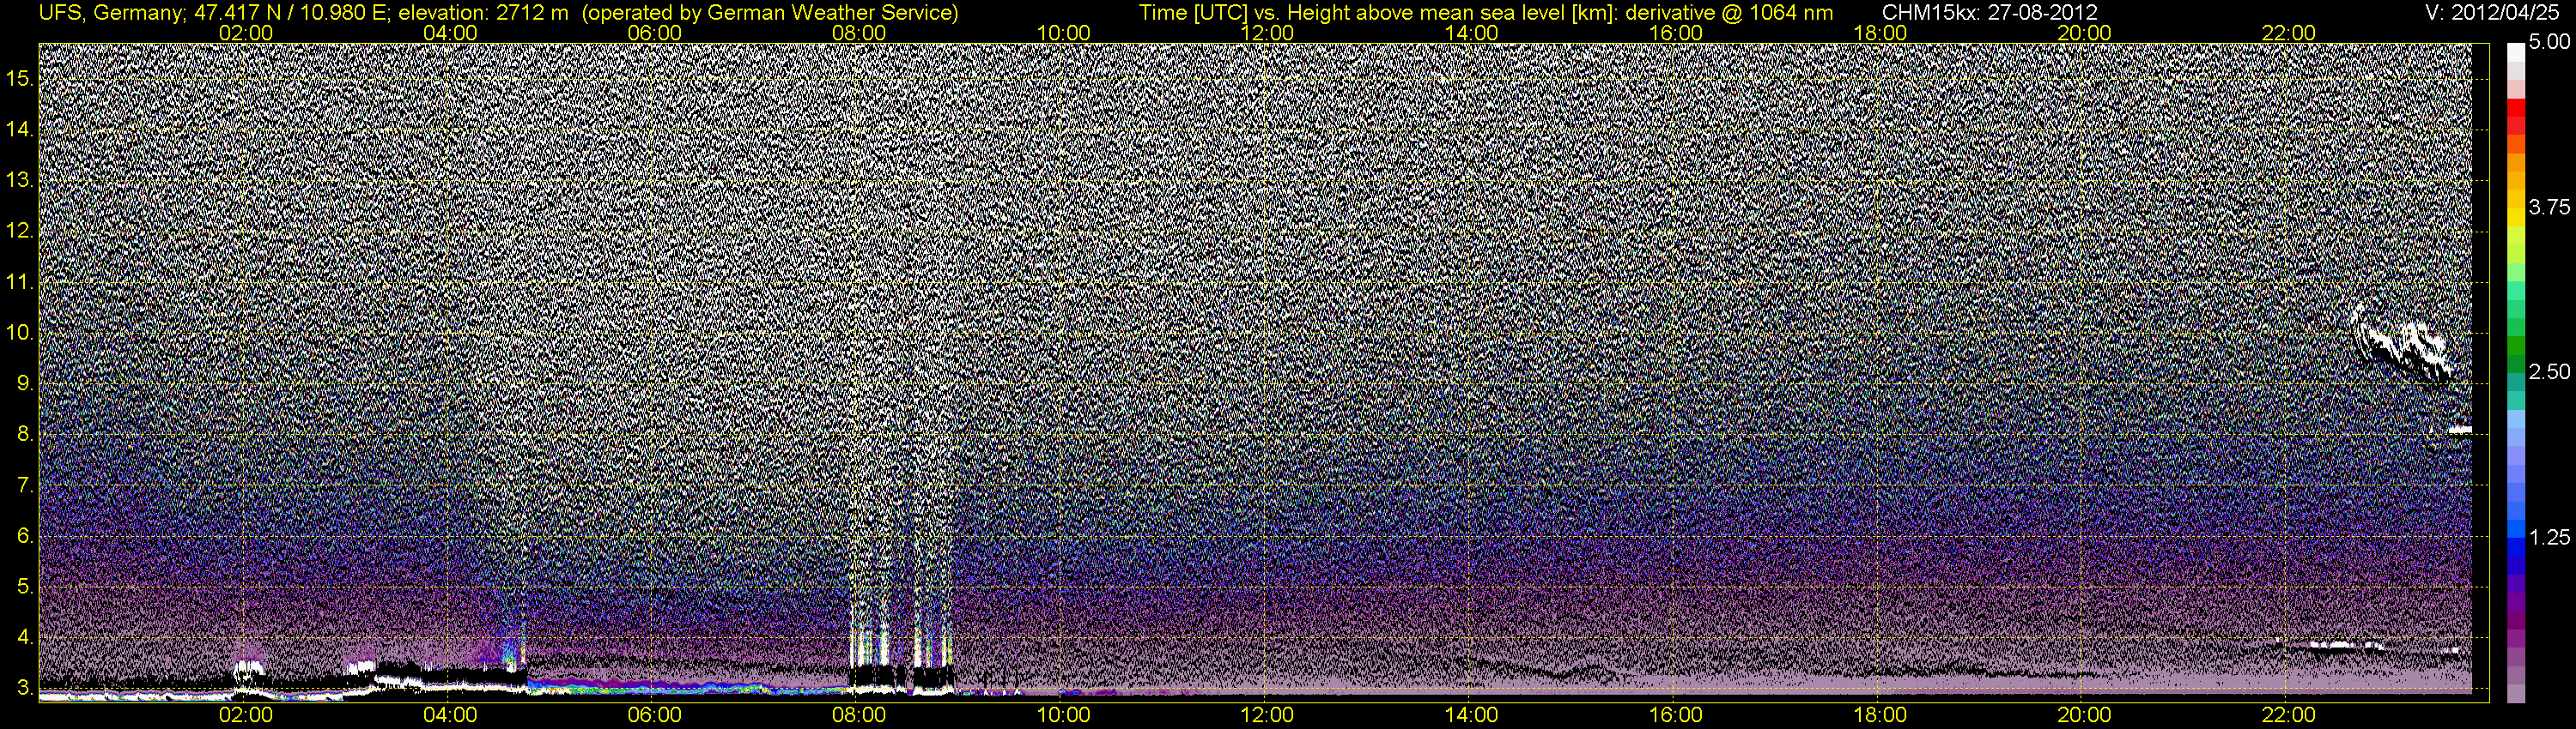This screenshot has width=2576, height=729.
Task: Click the '14.' height axis label
Action: point(20,129)
